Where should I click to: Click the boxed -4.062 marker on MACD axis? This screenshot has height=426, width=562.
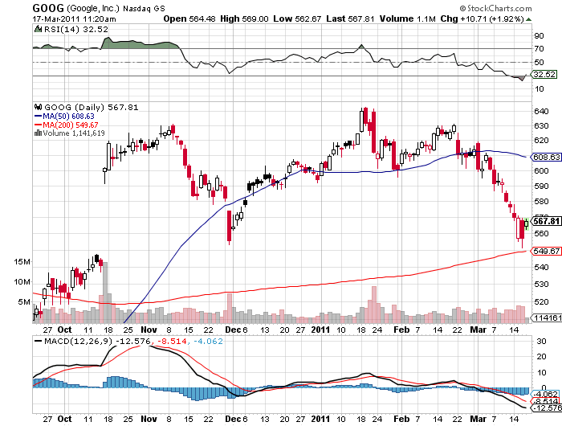(546, 394)
